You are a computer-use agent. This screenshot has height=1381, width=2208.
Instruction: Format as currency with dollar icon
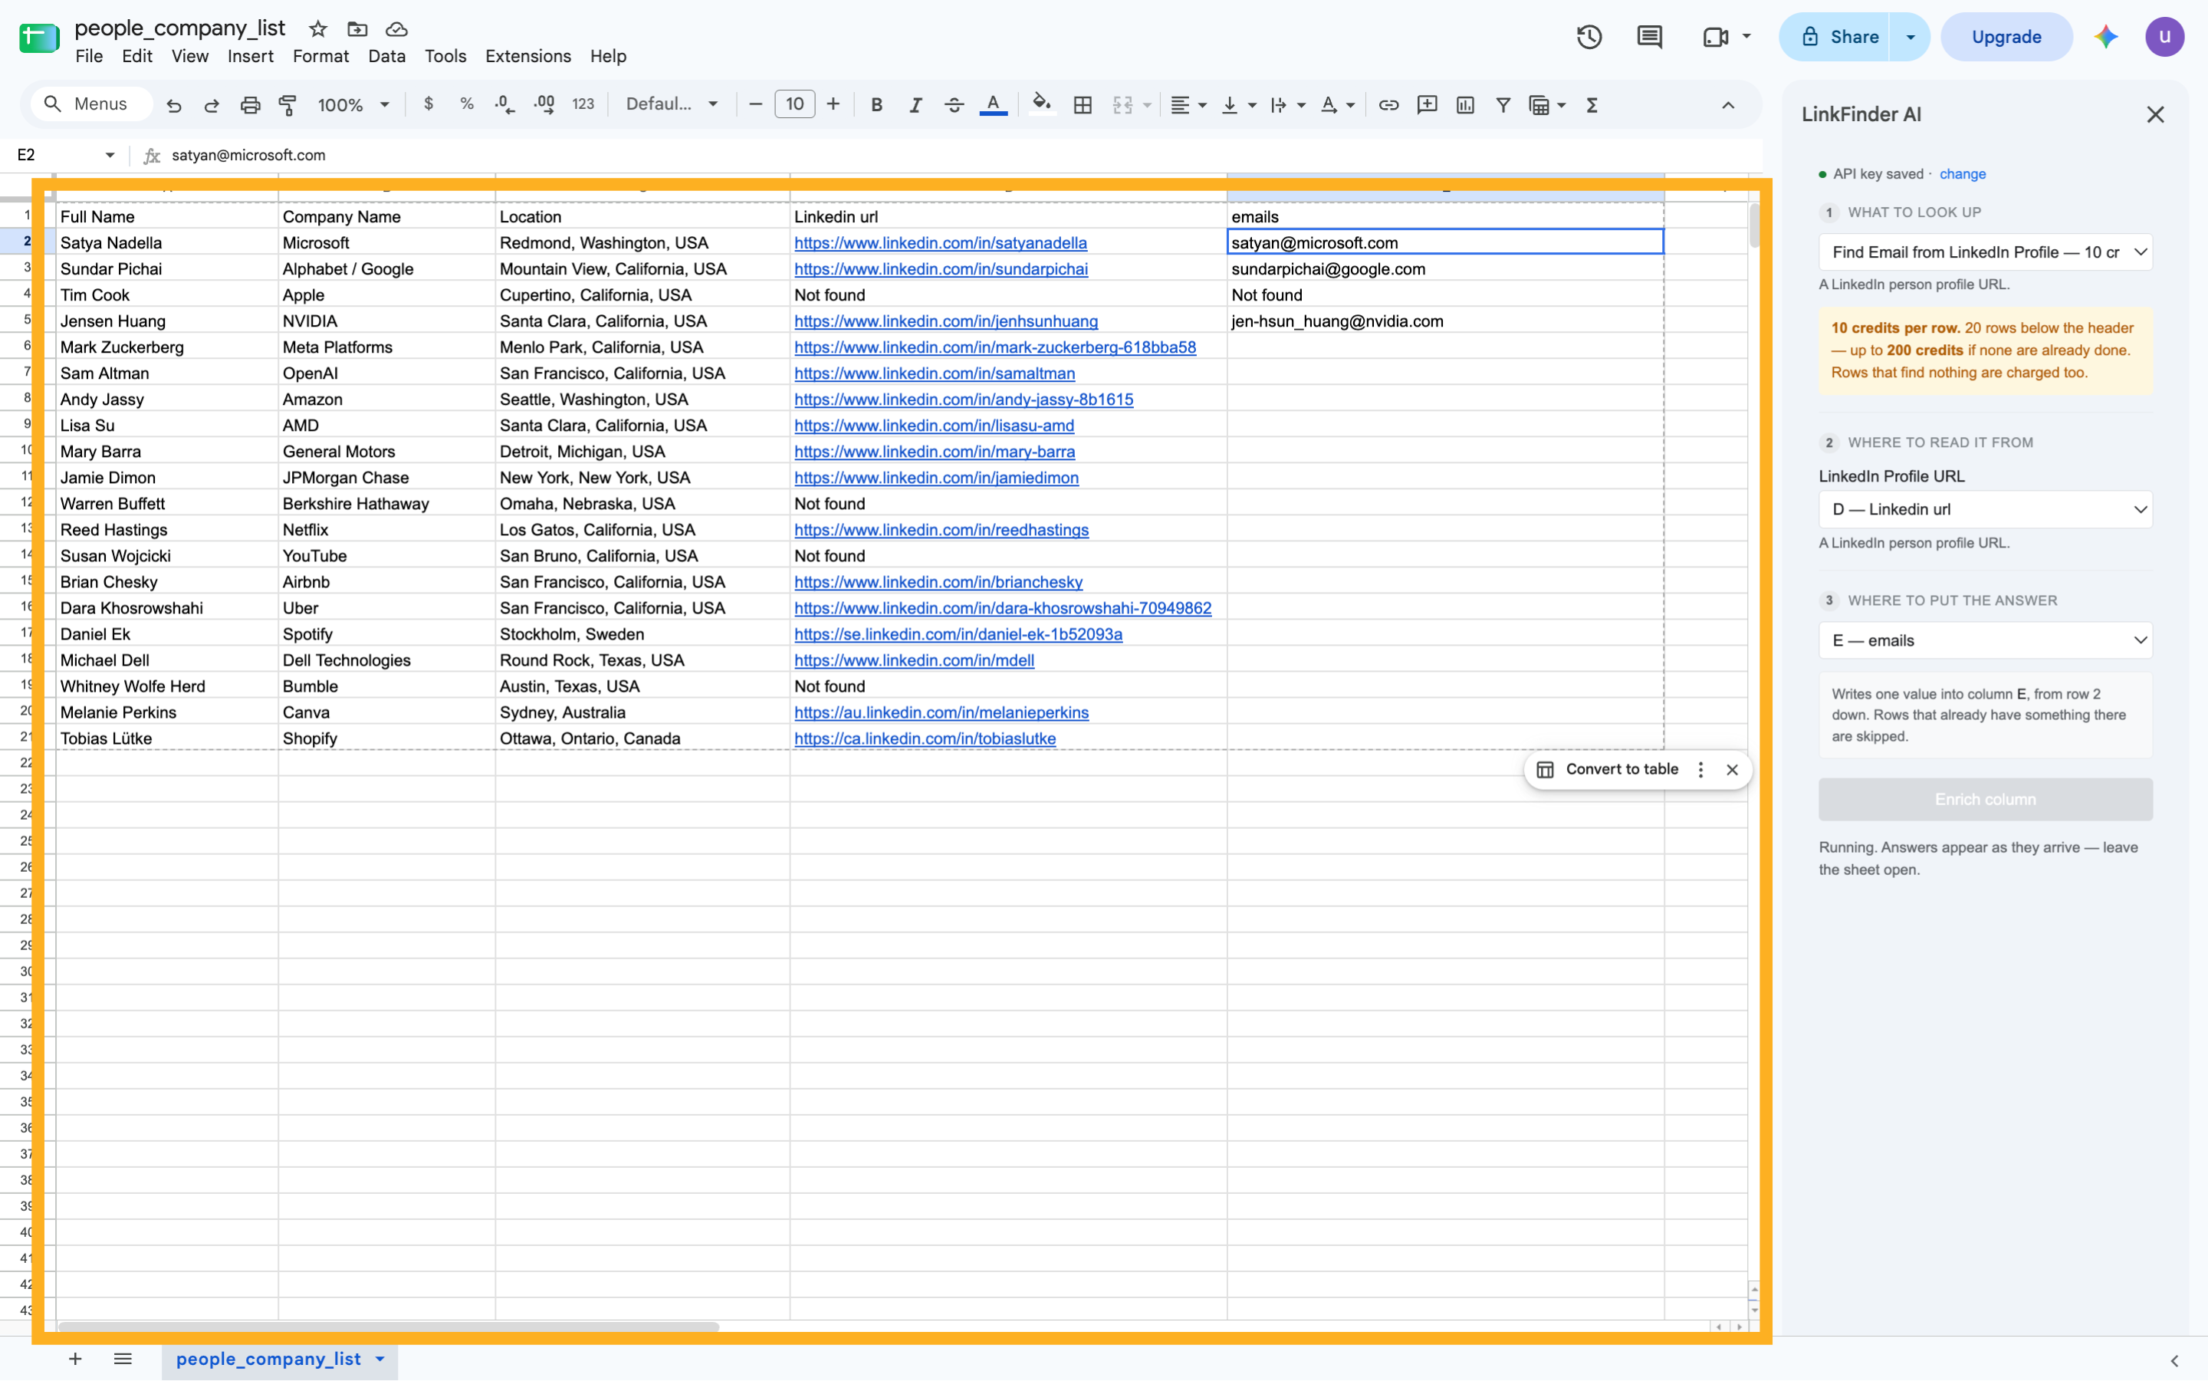tap(429, 104)
